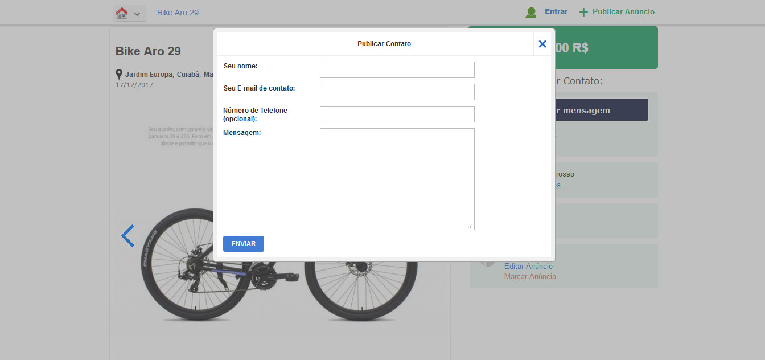Viewport: 765px width, 360px height.
Task: Click the green price banner
Action: click(x=606, y=47)
